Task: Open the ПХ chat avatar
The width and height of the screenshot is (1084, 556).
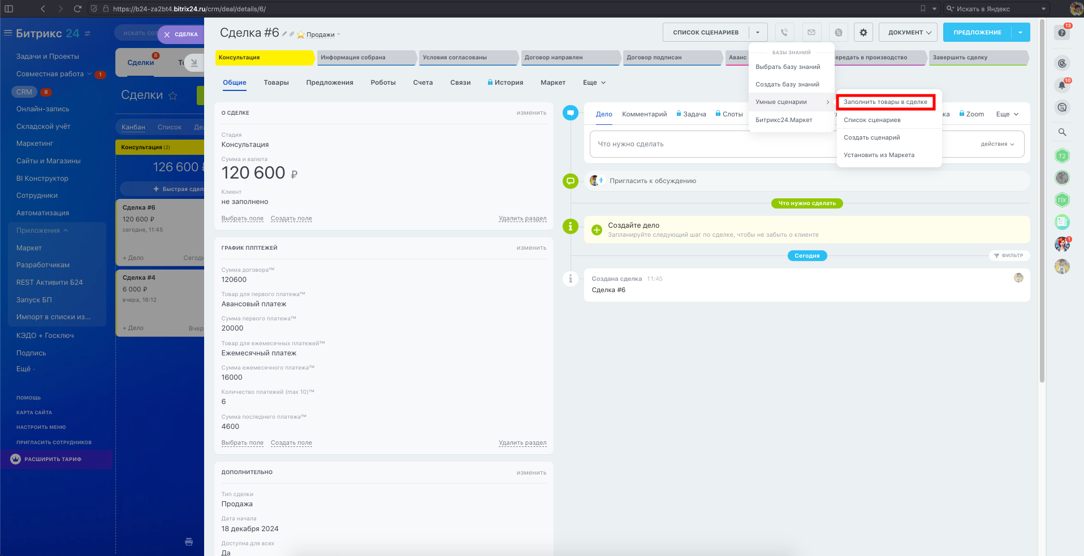Action: (x=1062, y=200)
